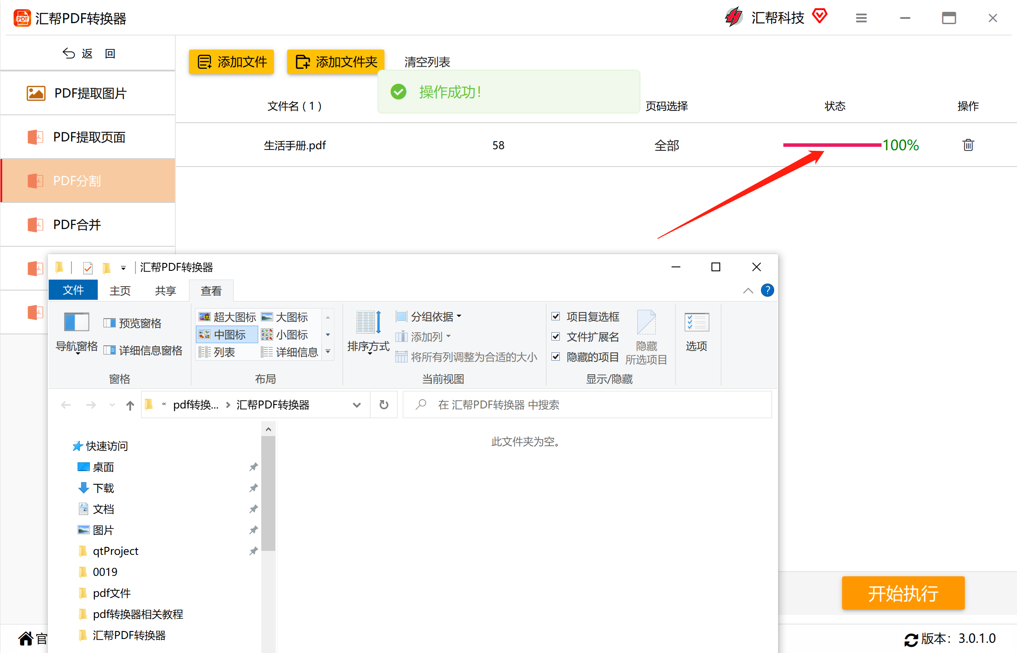Click the navigation pane scrollbar up arrow
Image resolution: width=1017 pixels, height=653 pixels.
click(268, 429)
